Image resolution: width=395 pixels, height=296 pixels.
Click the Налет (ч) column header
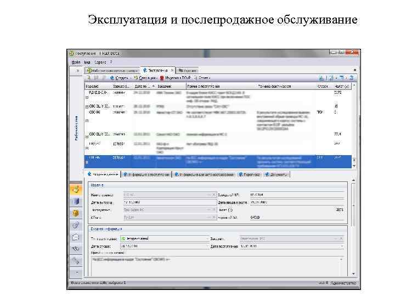point(342,86)
